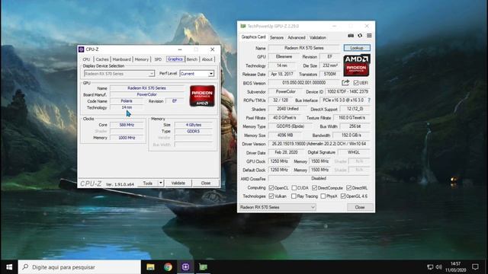Click the GPU-Z Name field Radeon RX 570

tap(304, 48)
